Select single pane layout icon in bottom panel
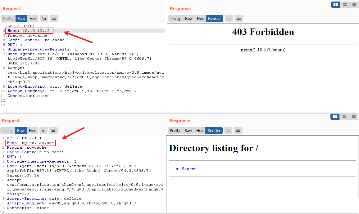This screenshot has width=359, height=214. pos(353,117)
